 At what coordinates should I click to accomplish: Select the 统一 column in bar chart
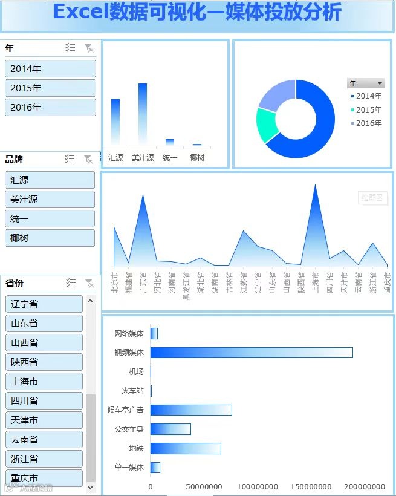170,142
